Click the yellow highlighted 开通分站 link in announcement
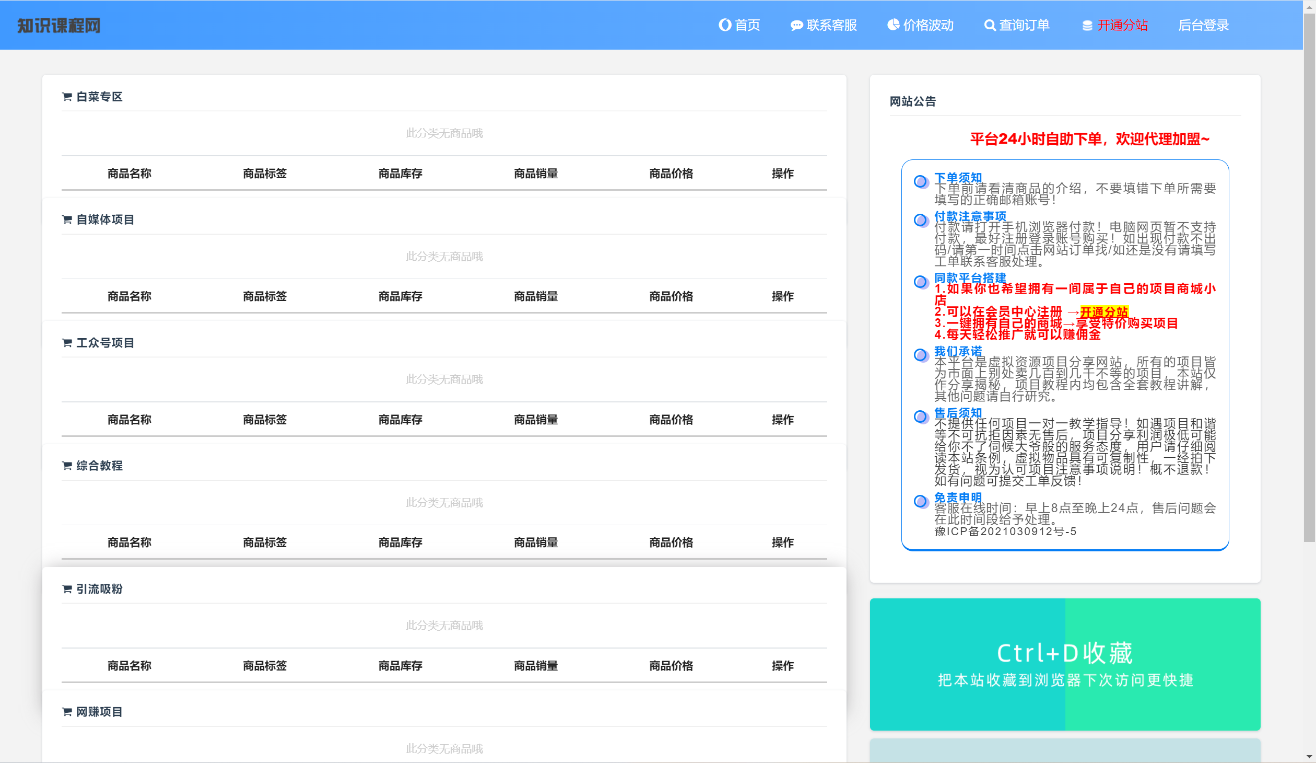1316x763 pixels. pyautogui.click(x=1104, y=312)
